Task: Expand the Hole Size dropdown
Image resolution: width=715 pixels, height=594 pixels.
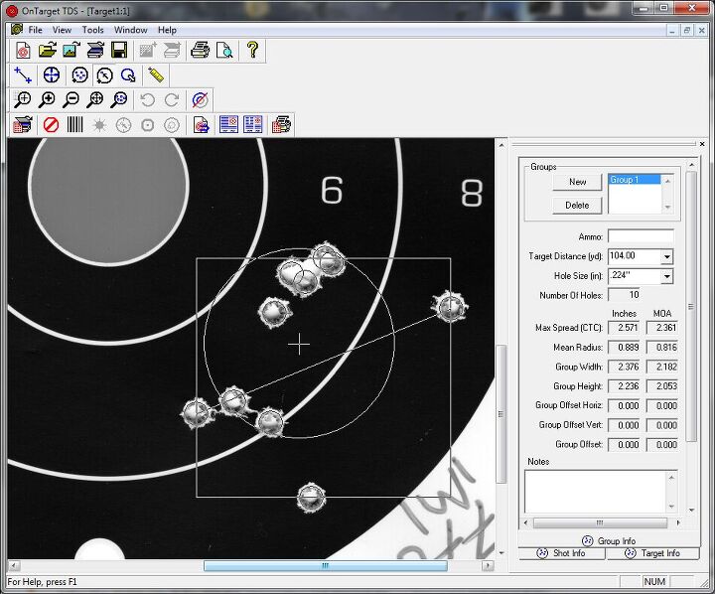Action: pos(666,276)
